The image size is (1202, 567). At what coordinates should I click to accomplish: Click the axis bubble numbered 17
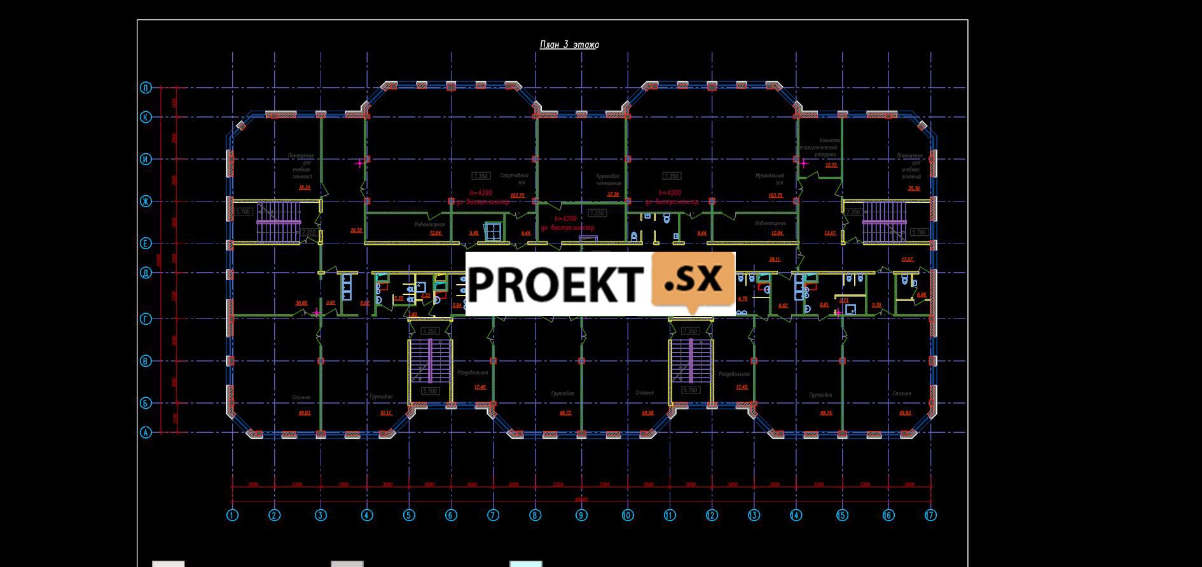click(x=930, y=515)
